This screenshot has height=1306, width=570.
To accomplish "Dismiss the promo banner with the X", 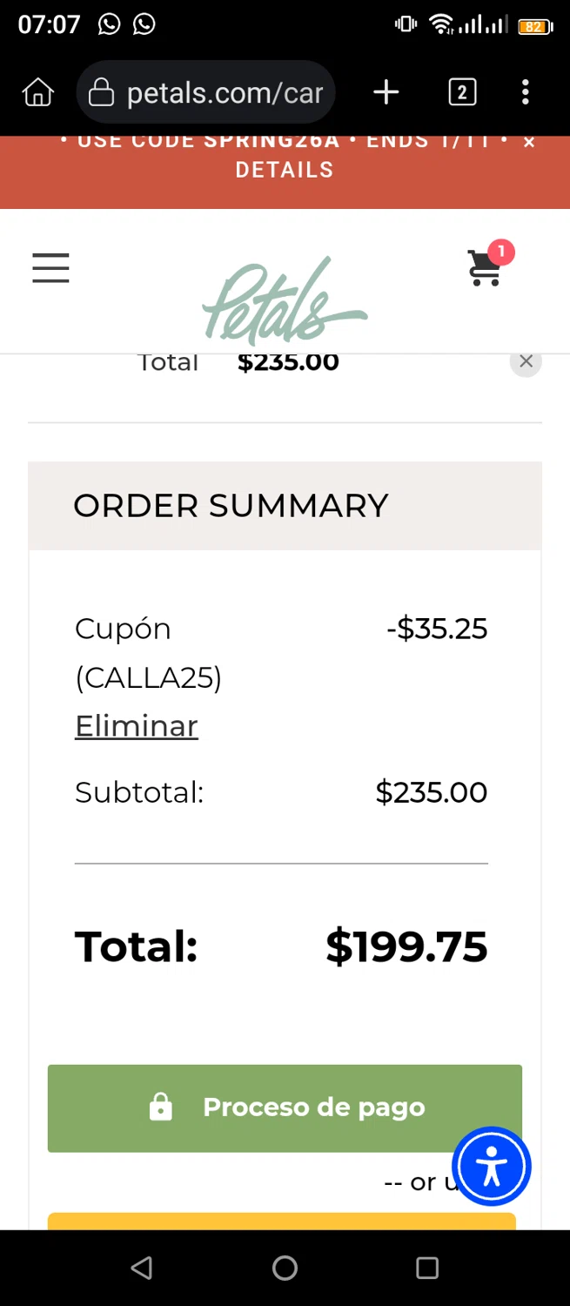I will pos(529,143).
